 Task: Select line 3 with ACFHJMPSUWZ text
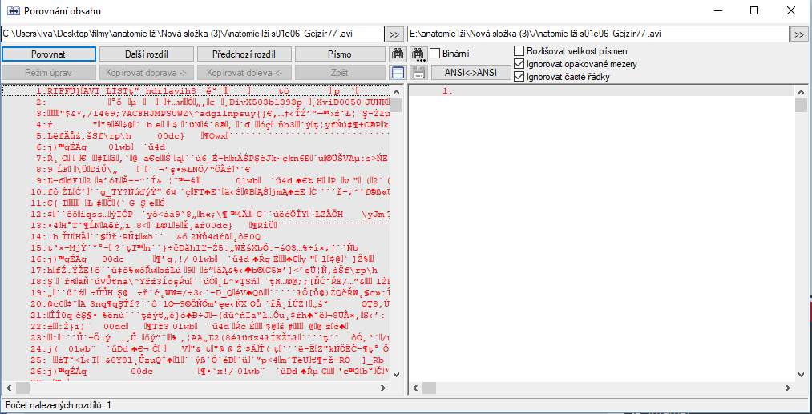tap(196, 114)
